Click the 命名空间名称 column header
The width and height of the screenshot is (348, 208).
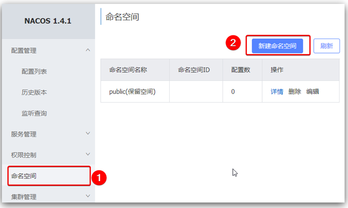[135, 70]
